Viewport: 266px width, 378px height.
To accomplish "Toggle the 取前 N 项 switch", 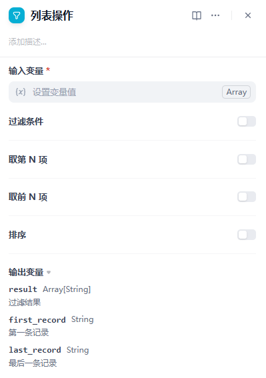I will point(247,197).
